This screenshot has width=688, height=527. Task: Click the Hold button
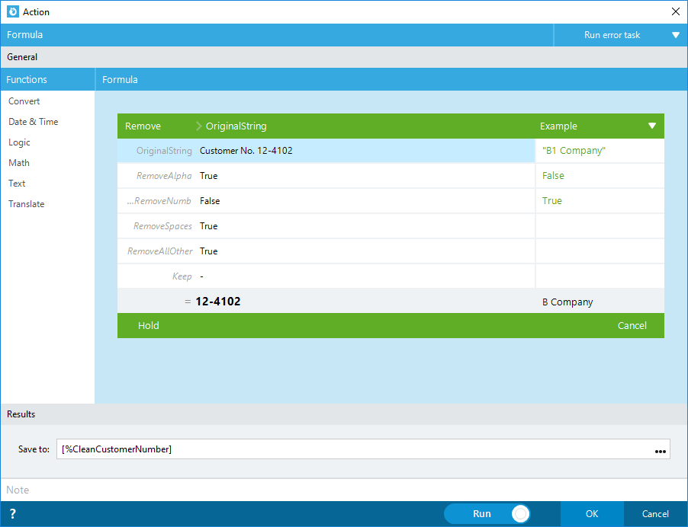click(x=148, y=325)
